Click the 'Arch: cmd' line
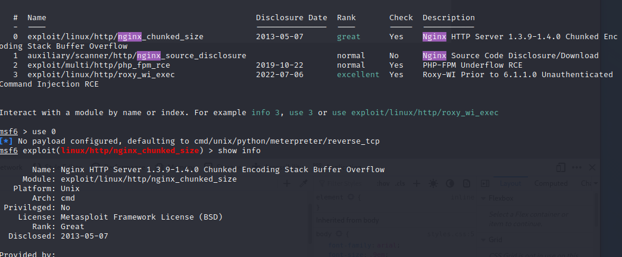Image resolution: width=622 pixels, height=257 pixels. click(54, 198)
